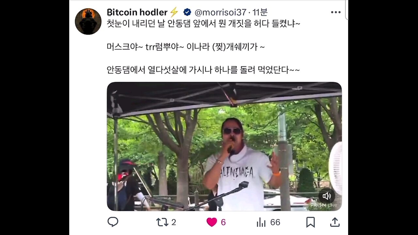This screenshot has width=418, height=235.
Task: Click the view count 66
Action: [x=275, y=222]
